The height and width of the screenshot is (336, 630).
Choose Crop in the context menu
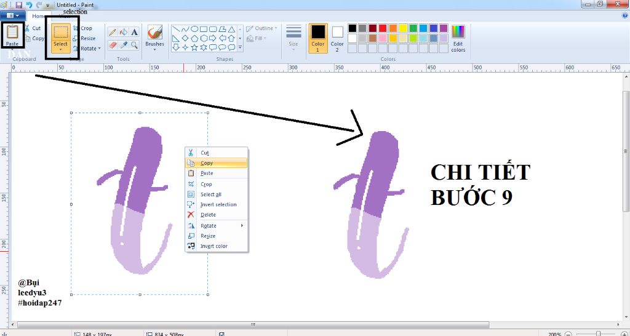click(216, 184)
